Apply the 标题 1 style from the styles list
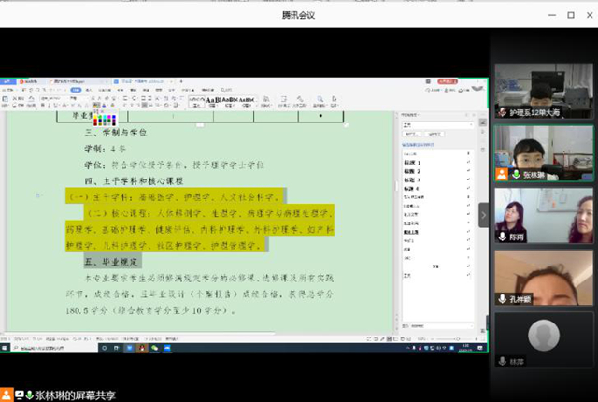The image size is (598, 402). 412,163
